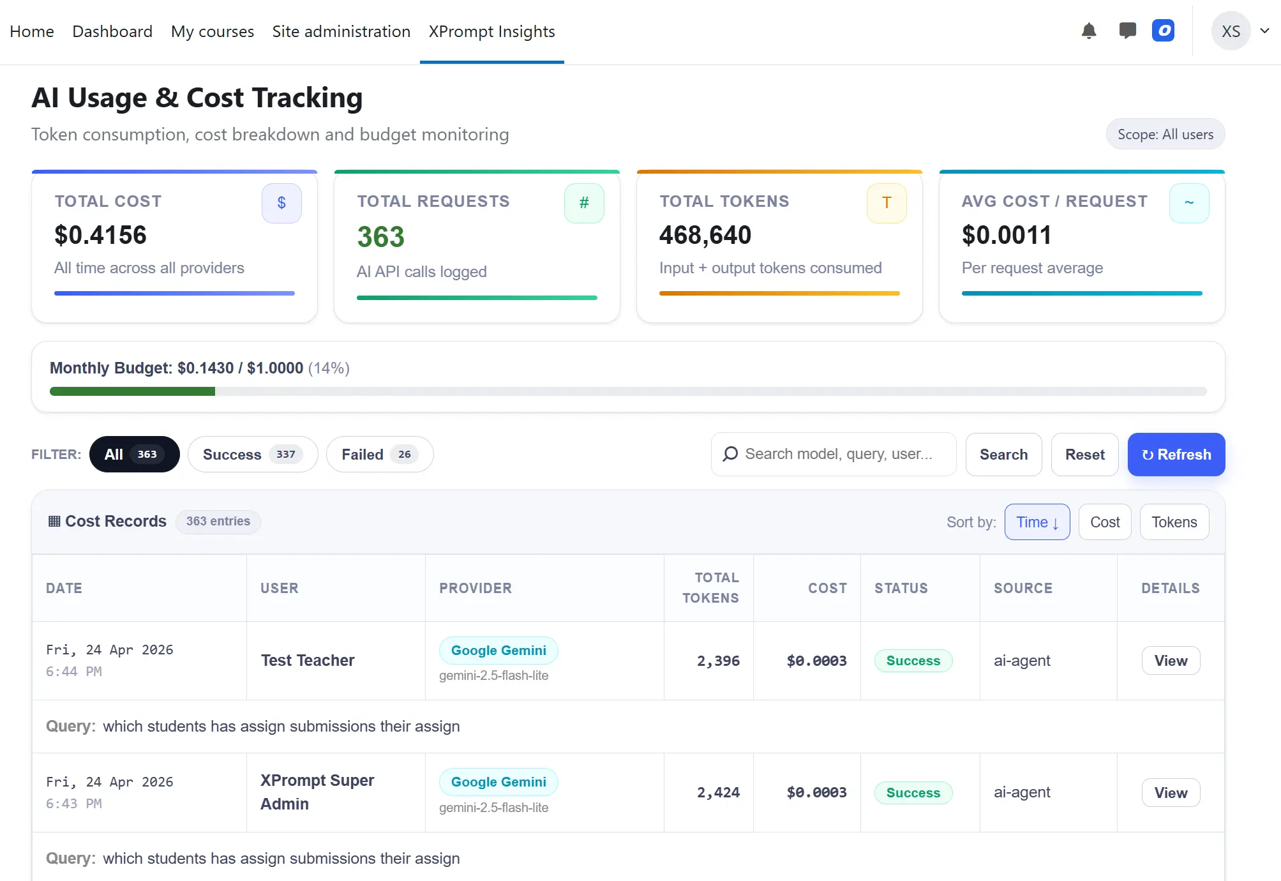
Task: Open My courses in navigation
Action: [x=213, y=31]
